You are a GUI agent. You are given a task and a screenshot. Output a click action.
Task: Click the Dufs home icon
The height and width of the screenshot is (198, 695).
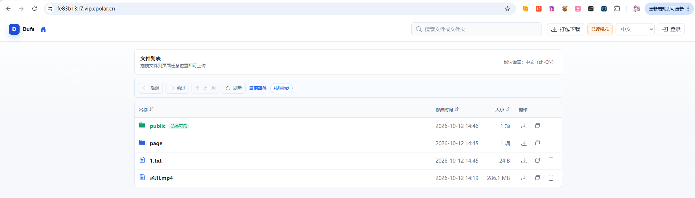pos(43,29)
